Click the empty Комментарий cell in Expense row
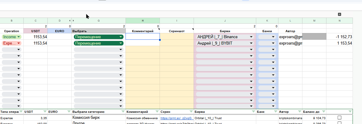Image resolution: width=362 pixels, height=124 pixels. point(143,43)
